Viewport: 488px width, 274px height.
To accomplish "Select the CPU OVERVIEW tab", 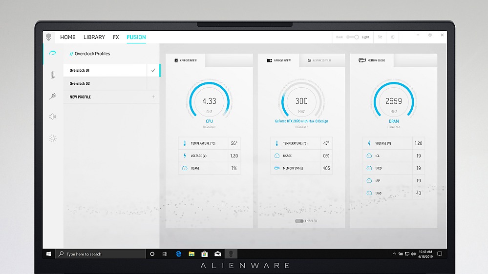I will click(186, 60).
